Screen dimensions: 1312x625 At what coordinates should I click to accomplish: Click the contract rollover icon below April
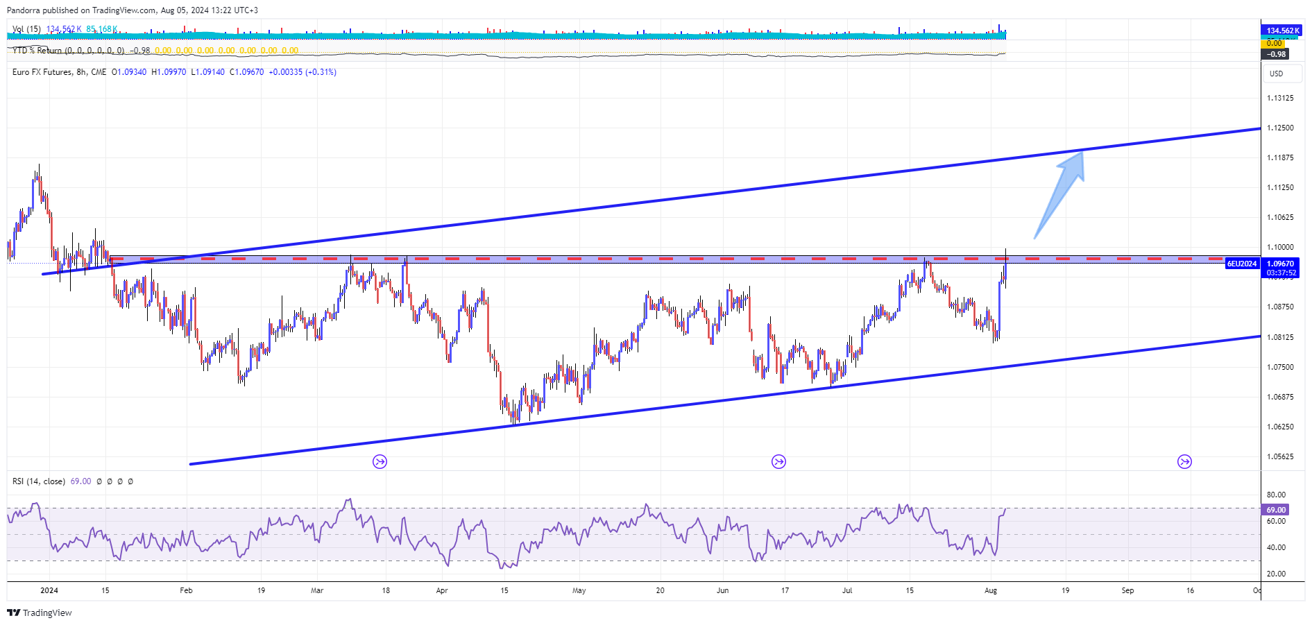coord(380,462)
